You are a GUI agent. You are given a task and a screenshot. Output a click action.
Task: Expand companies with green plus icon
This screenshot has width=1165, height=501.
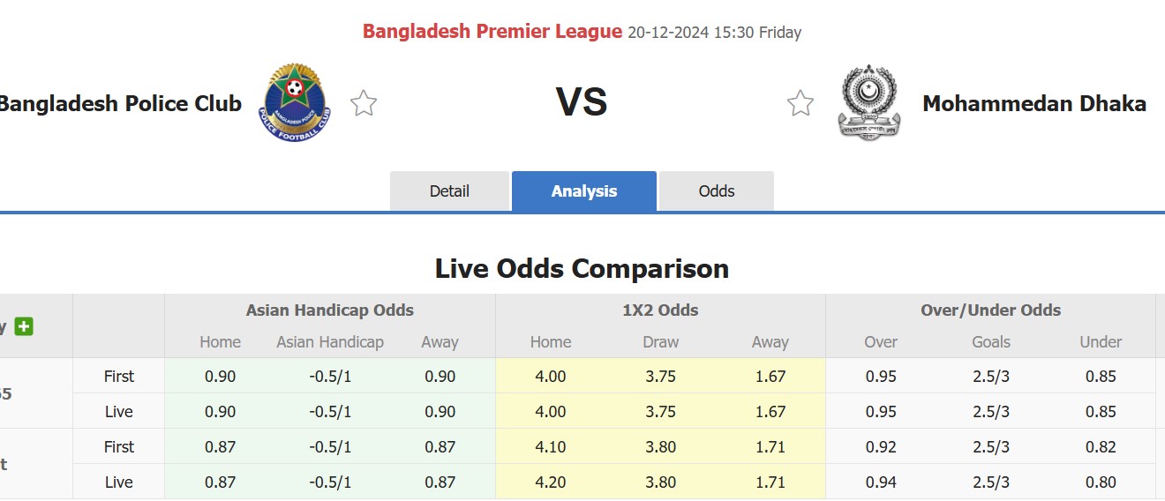tap(24, 326)
